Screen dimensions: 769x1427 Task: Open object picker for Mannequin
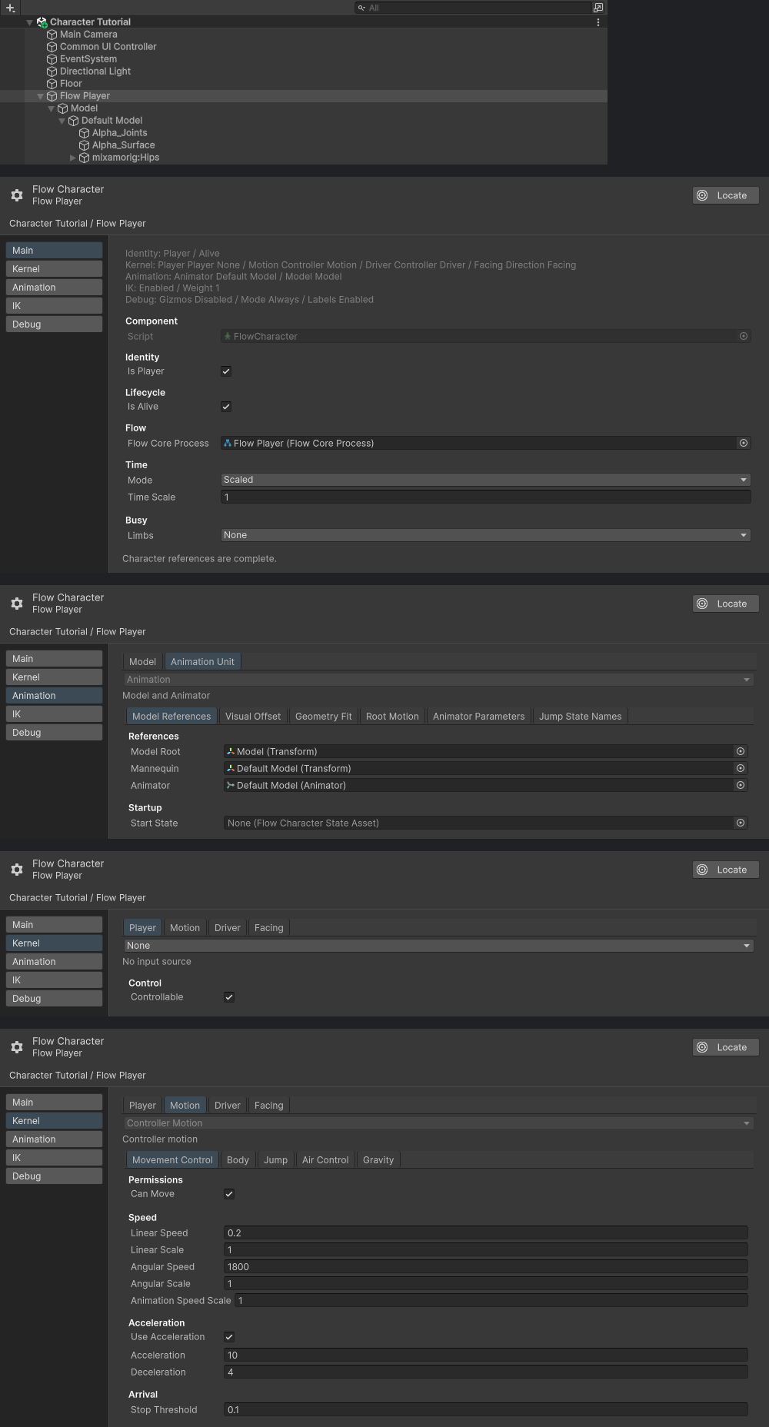[741, 768]
